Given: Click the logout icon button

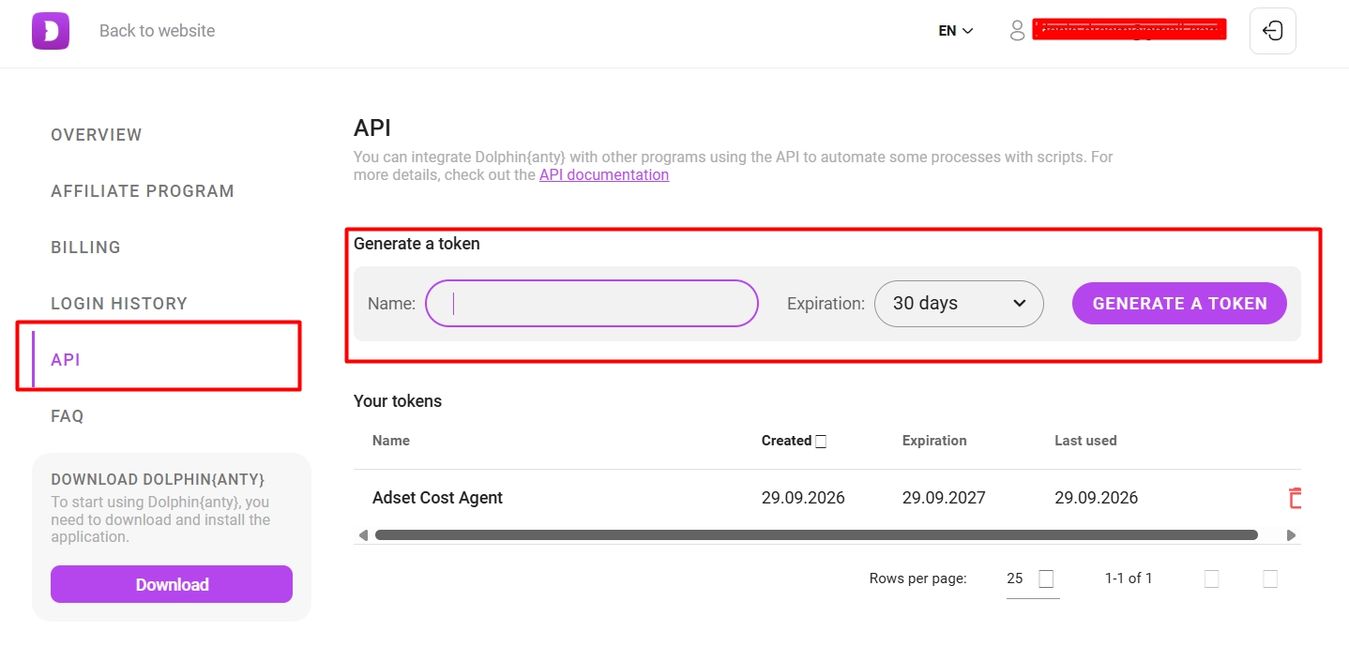Looking at the screenshot, I should tap(1273, 31).
